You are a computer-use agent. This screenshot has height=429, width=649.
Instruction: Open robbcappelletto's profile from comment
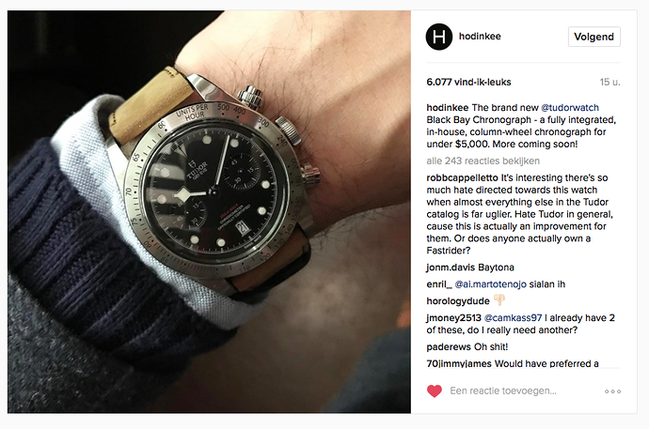pyautogui.click(x=463, y=178)
